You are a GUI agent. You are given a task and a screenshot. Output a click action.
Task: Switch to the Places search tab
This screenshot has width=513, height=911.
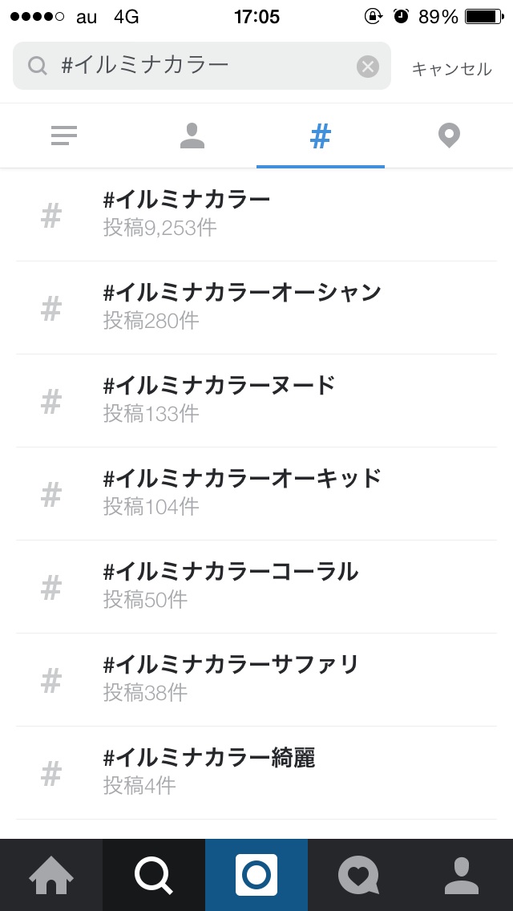click(x=449, y=137)
